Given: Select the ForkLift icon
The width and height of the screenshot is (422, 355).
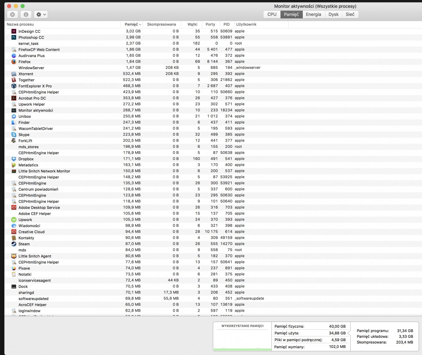Looking at the screenshot, I should 14,140.
